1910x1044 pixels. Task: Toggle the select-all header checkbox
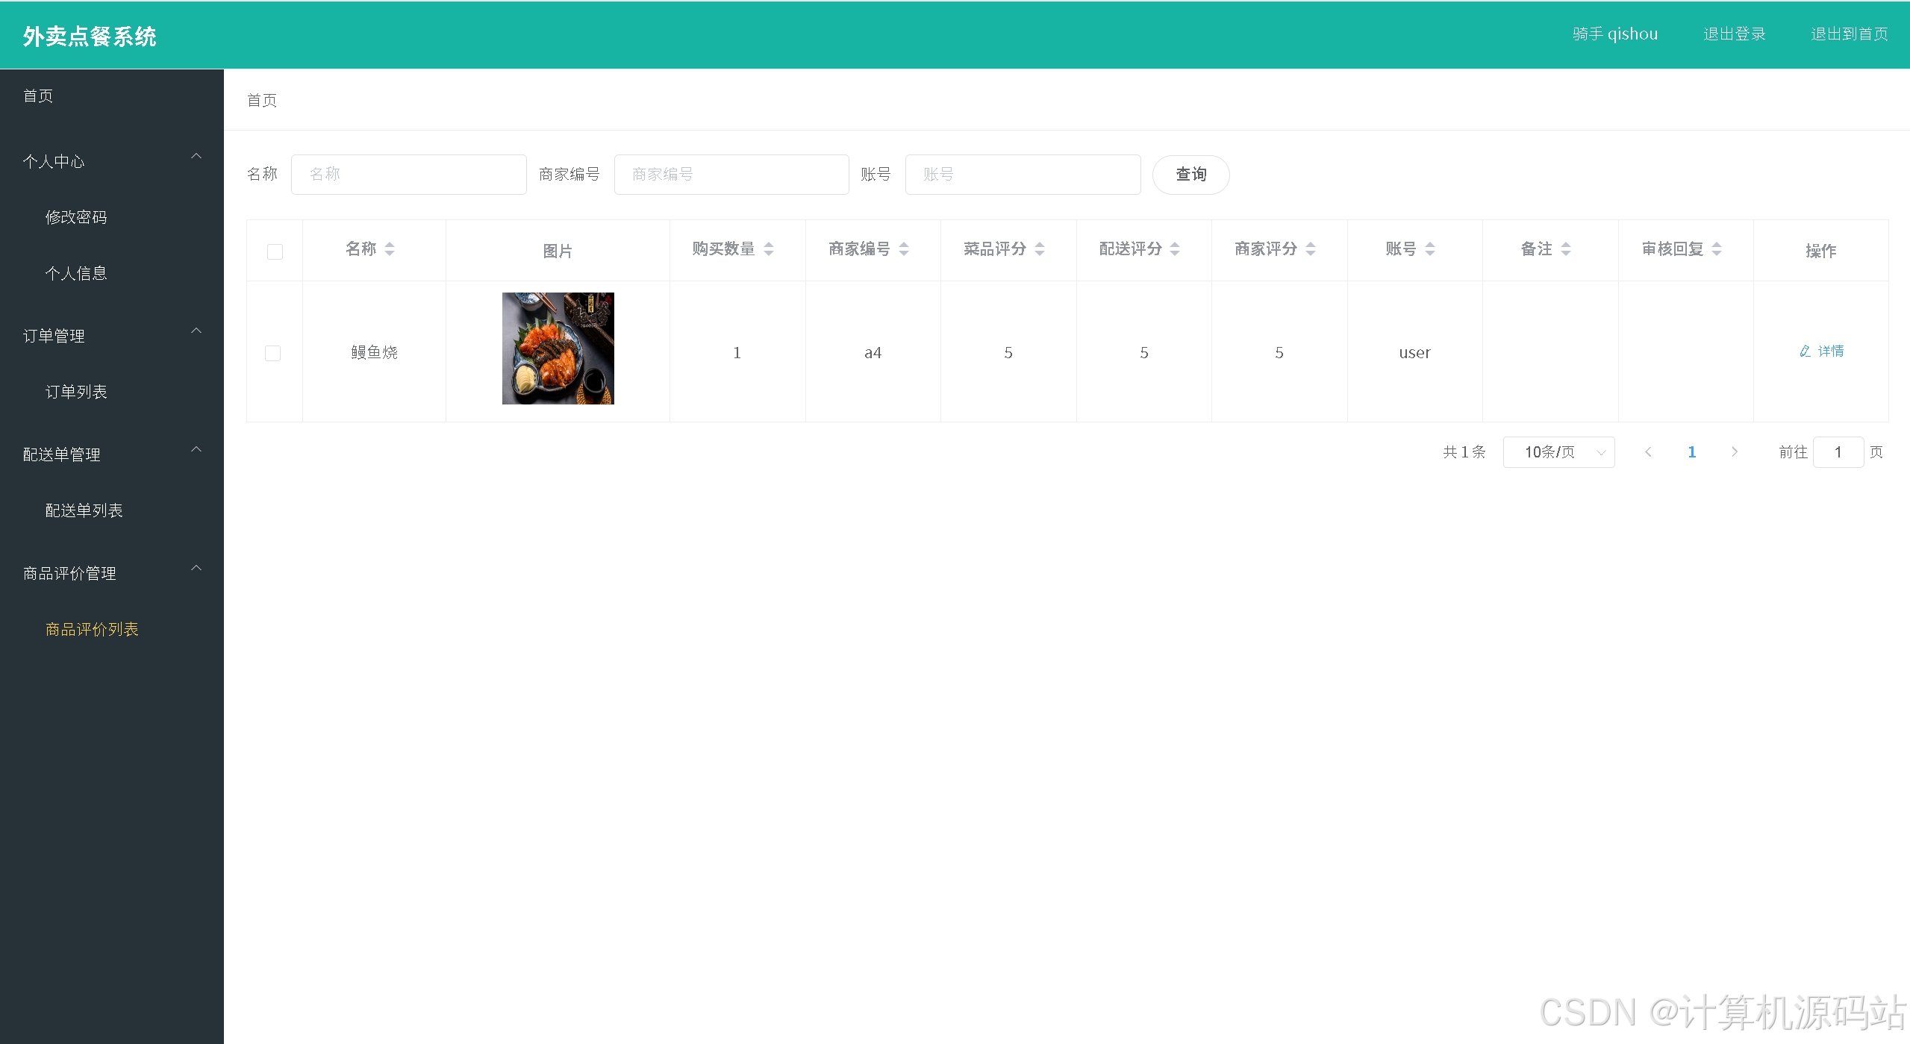pyautogui.click(x=275, y=251)
